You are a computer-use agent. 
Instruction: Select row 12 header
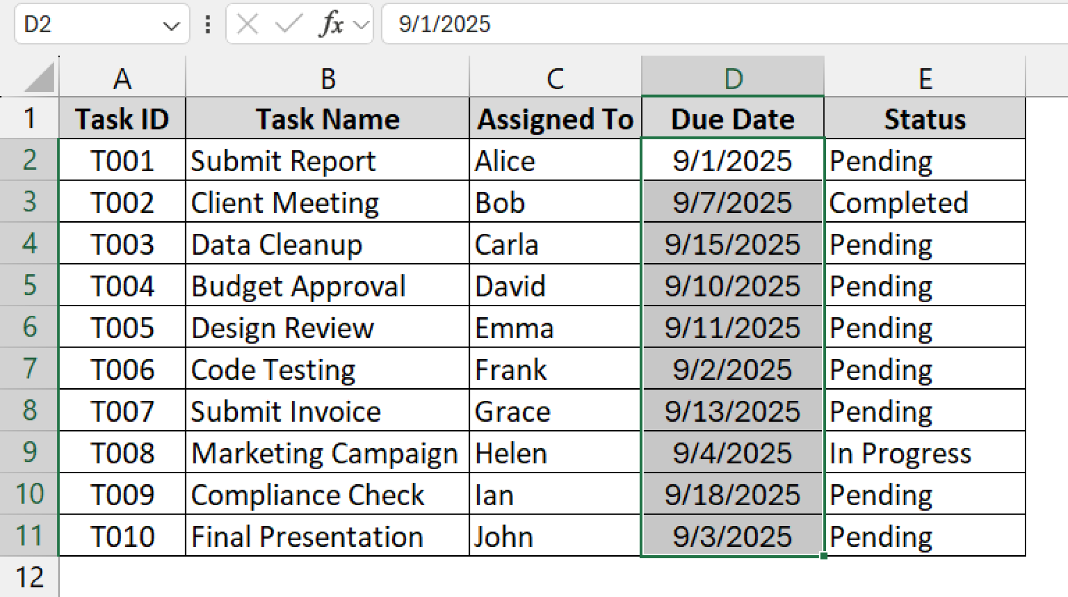pos(30,578)
